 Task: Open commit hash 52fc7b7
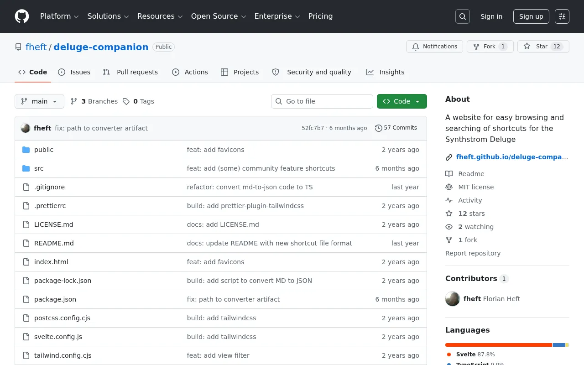(313, 128)
